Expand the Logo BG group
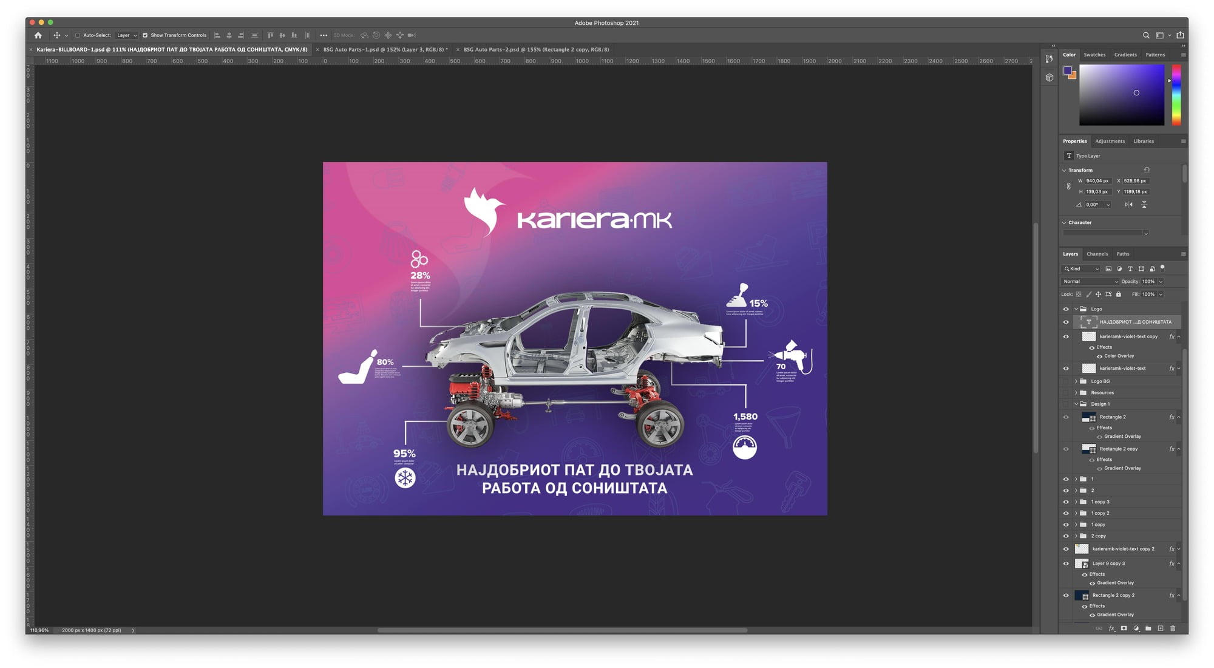Viewport: 1214px width, 668px height. click(1076, 381)
